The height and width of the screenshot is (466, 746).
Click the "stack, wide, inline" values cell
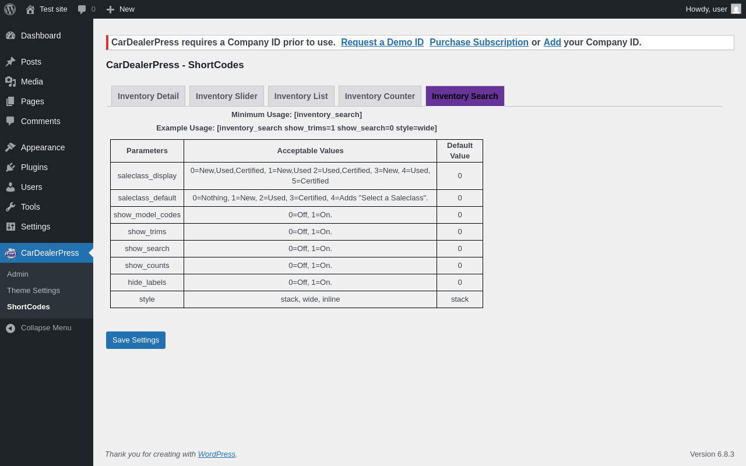(x=310, y=299)
